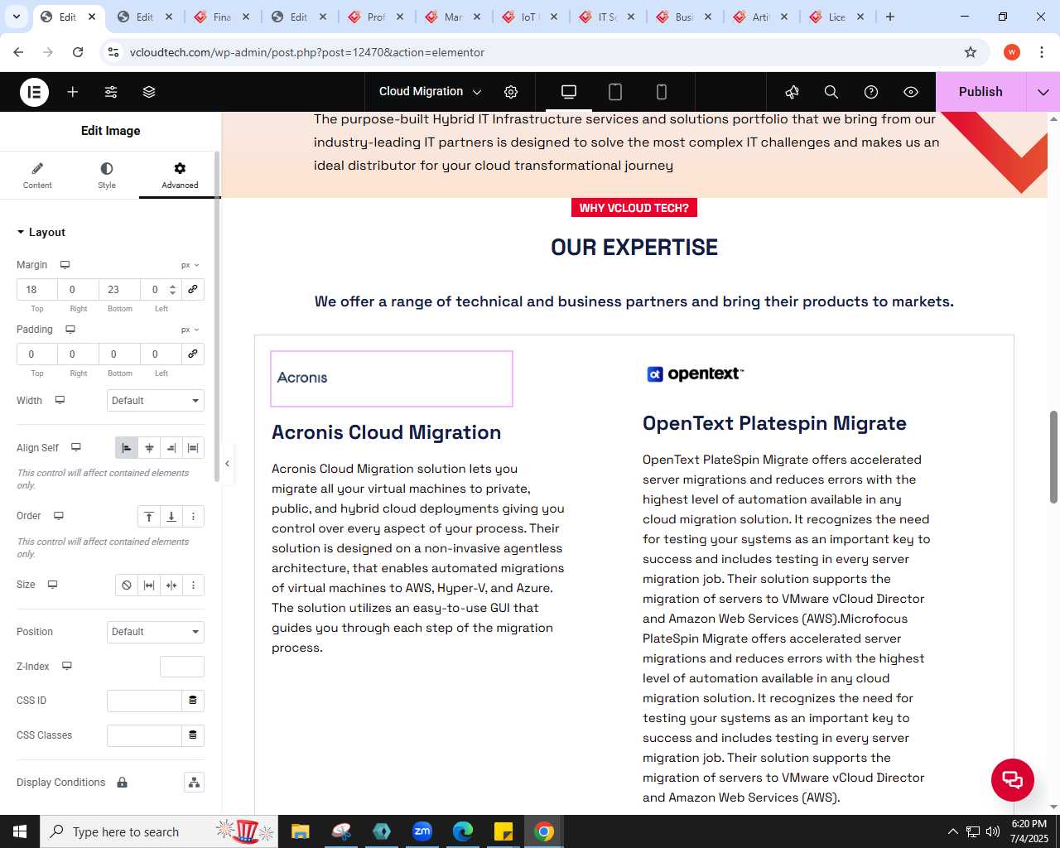
Task: Set Size to none
Action: click(x=127, y=585)
